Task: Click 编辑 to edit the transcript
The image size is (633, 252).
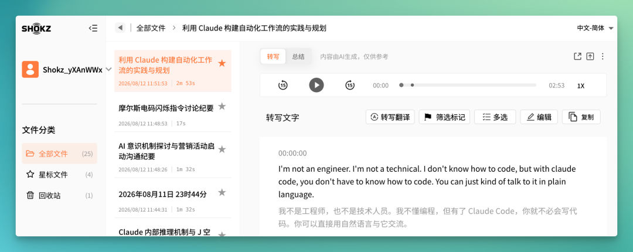Action: 539,117
